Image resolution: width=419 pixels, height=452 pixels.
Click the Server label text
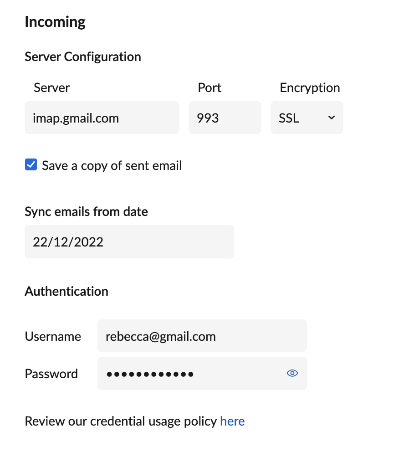51,87
